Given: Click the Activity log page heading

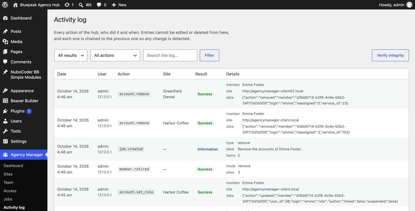Looking at the screenshot, I should [x=70, y=20].
